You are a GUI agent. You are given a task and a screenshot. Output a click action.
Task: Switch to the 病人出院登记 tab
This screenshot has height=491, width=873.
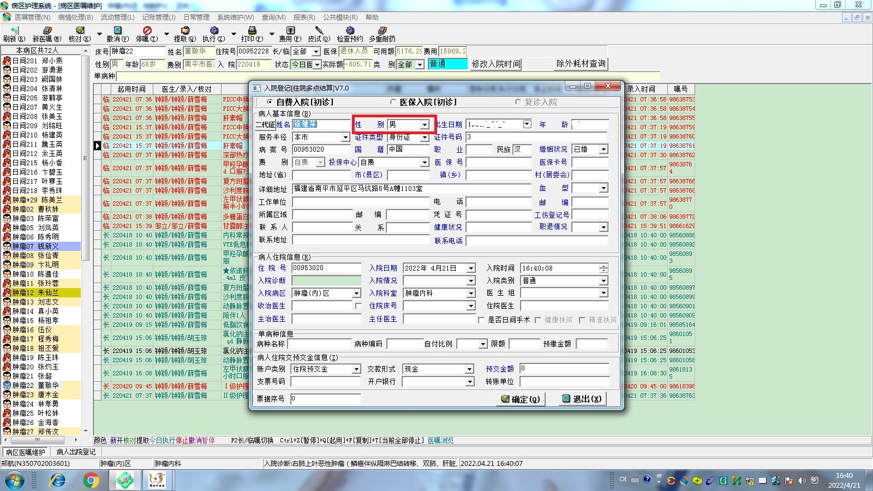76,452
